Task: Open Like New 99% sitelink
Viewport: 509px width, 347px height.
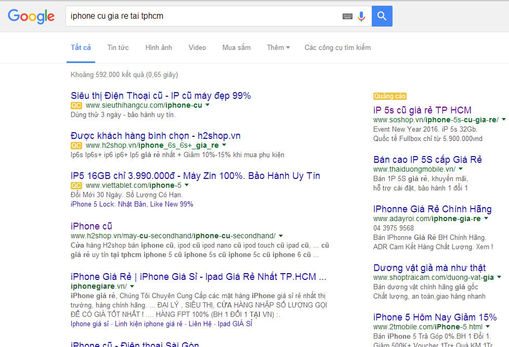Action: coord(172,204)
